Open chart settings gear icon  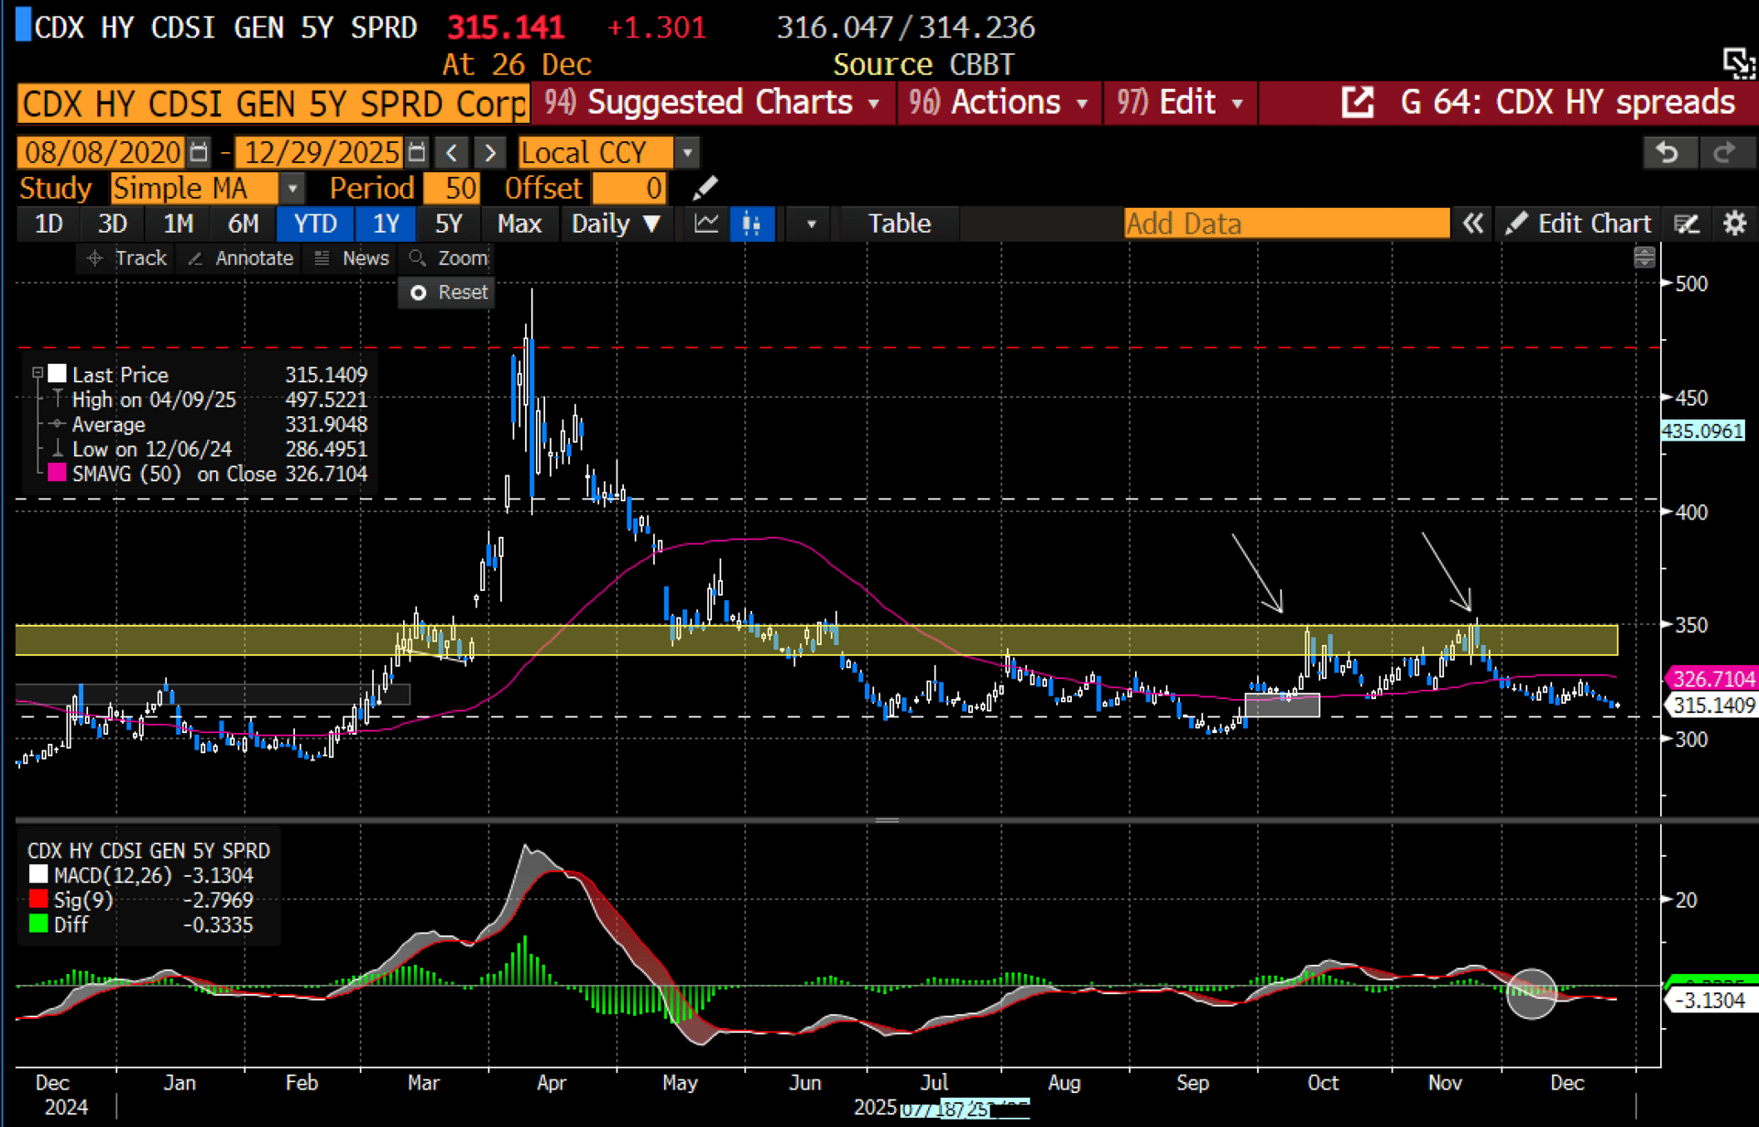[1734, 224]
